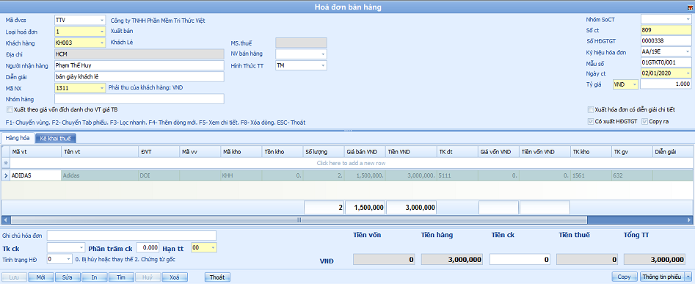This screenshot has width=695, height=284.
Task: Expand the Khách hàng KH003 dropdown
Action: coord(101,43)
